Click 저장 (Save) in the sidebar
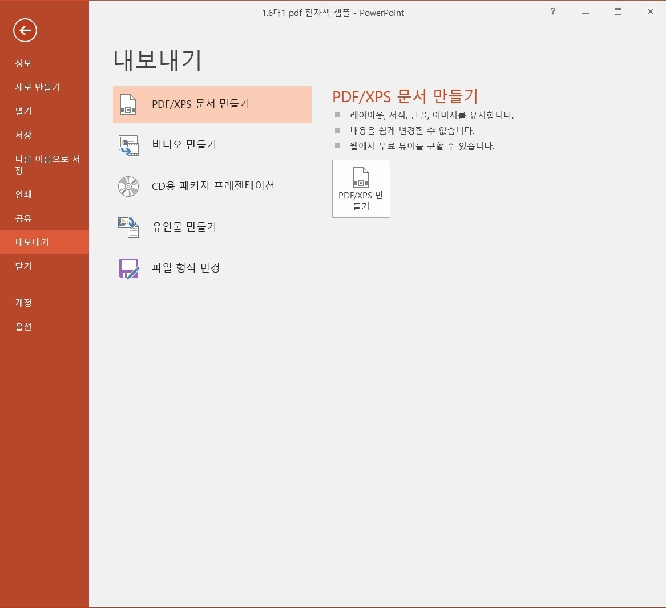Image resolution: width=666 pixels, height=608 pixels. pos(23,135)
